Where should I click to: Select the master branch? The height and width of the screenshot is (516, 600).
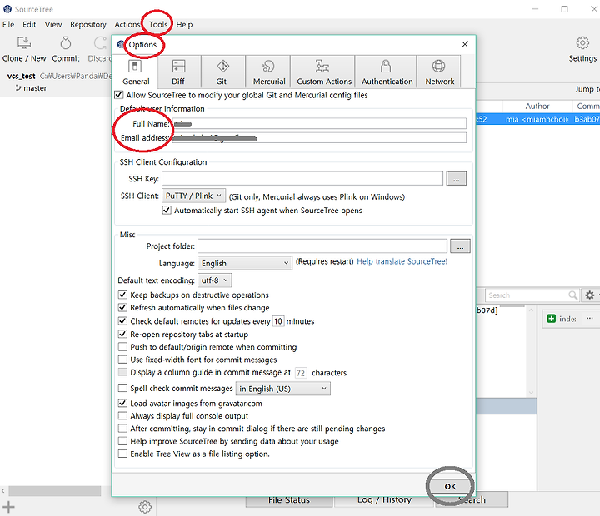coord(31,88)
